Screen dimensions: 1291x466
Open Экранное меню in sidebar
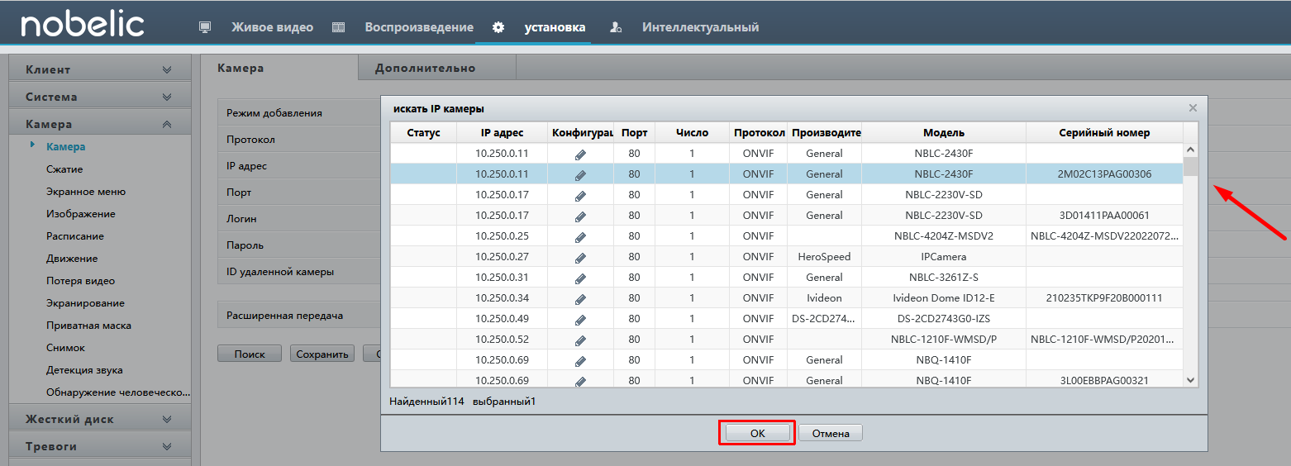click(x=86, y=192)
